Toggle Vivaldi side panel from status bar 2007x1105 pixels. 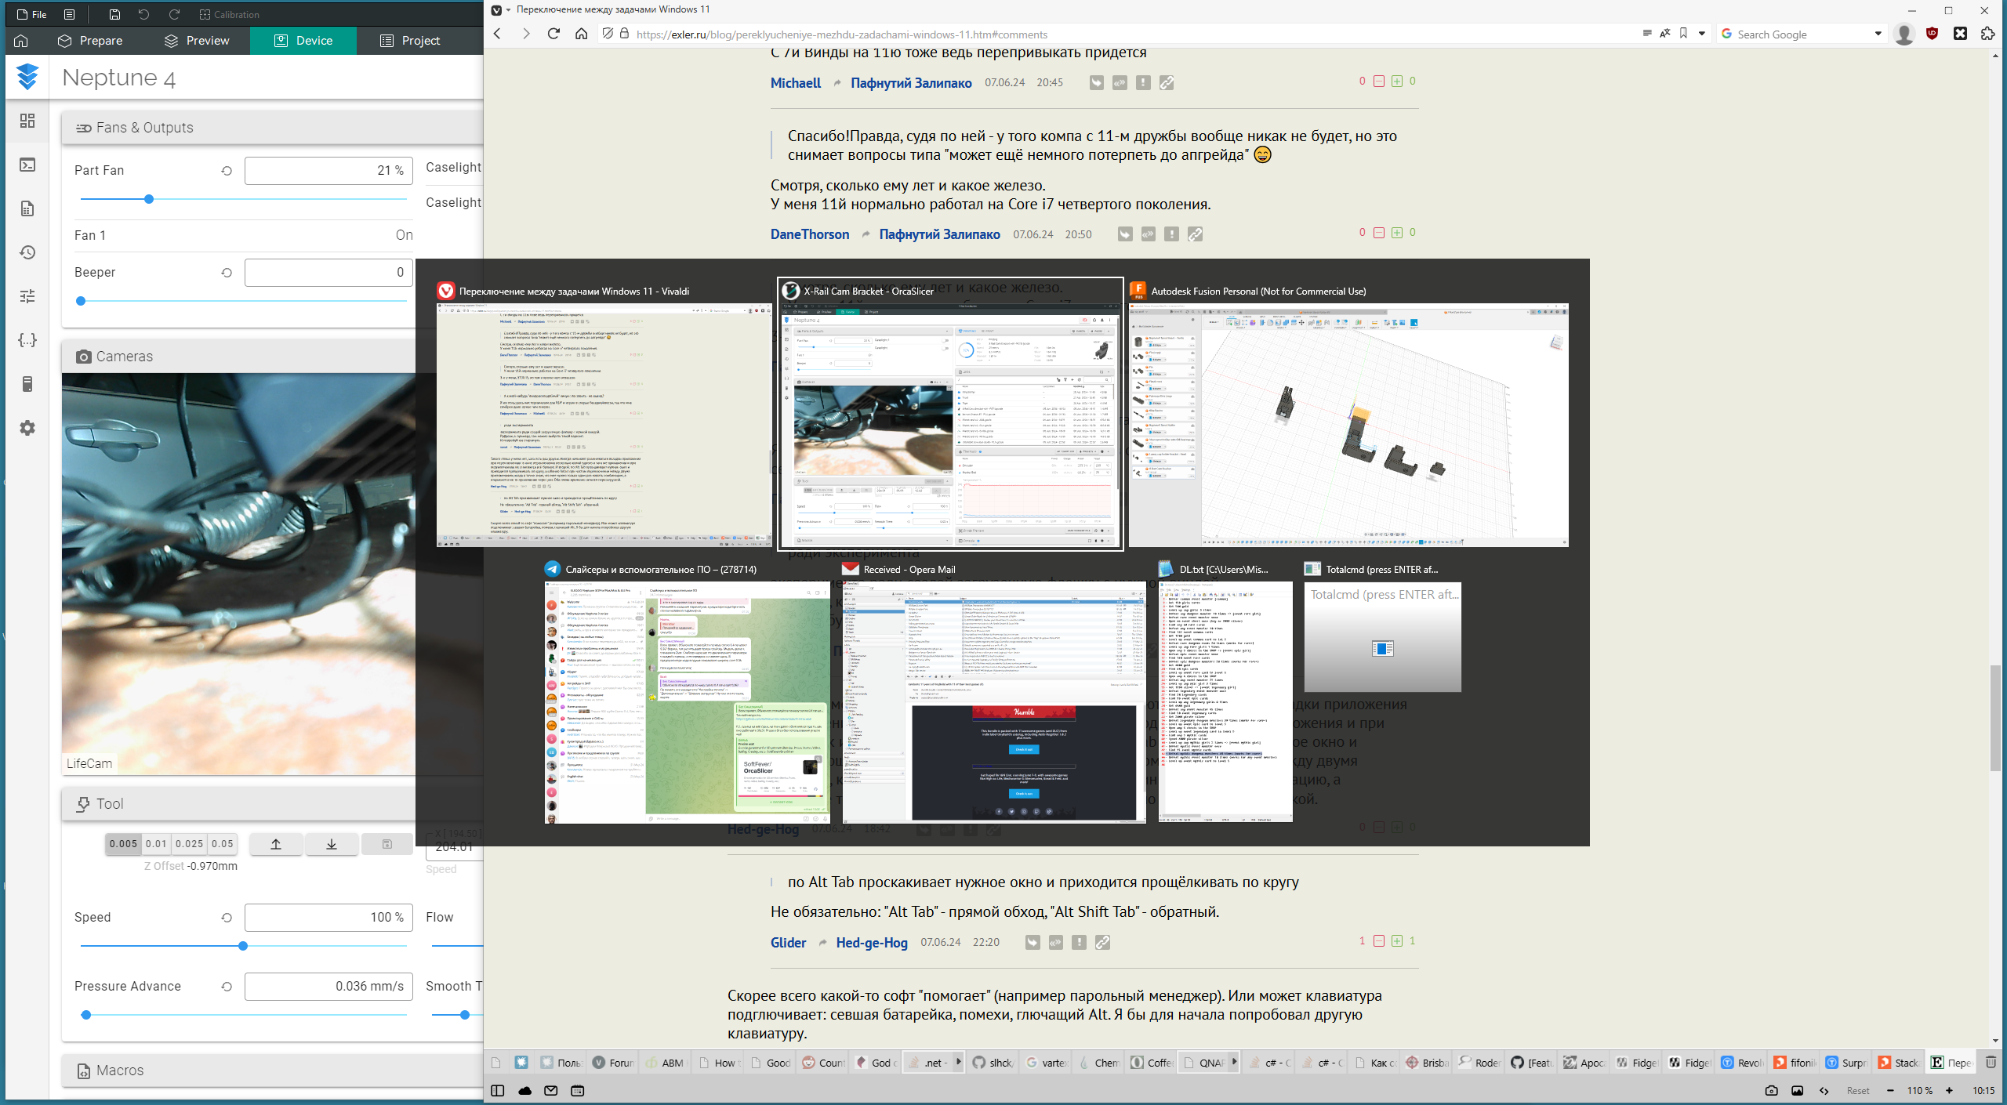pos(497,1090)
